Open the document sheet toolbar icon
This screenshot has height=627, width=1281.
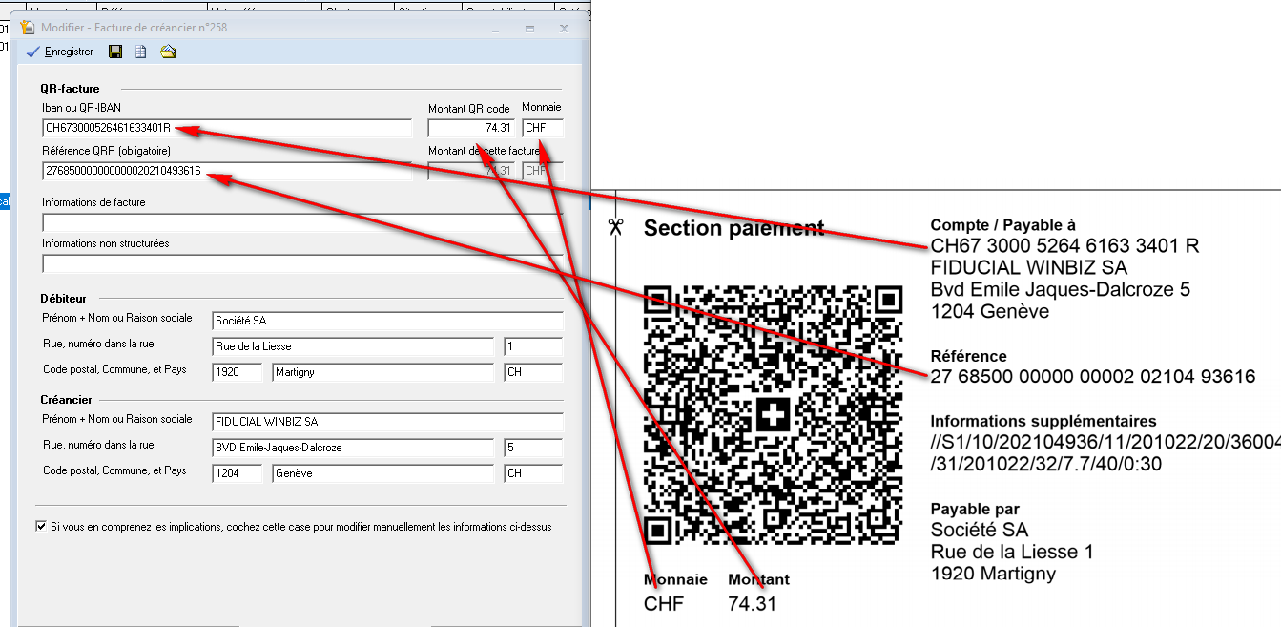(141, 52)
